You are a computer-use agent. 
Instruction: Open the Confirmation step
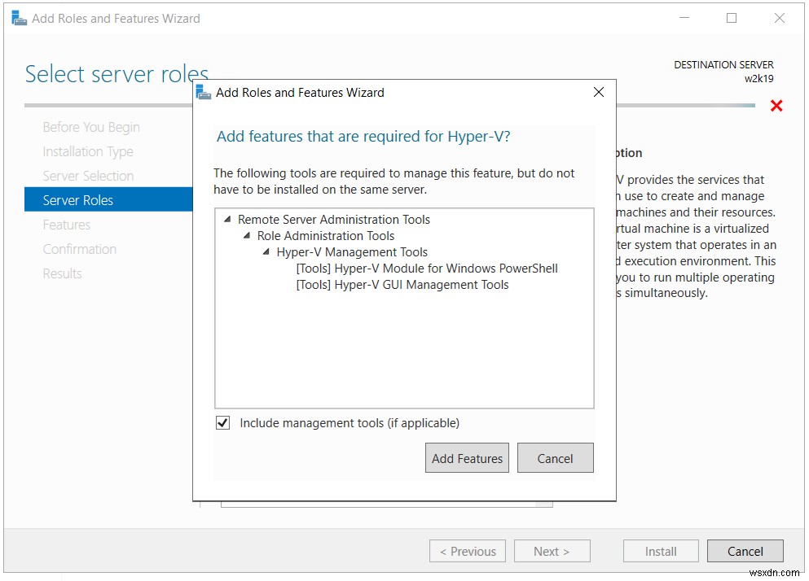79,249
